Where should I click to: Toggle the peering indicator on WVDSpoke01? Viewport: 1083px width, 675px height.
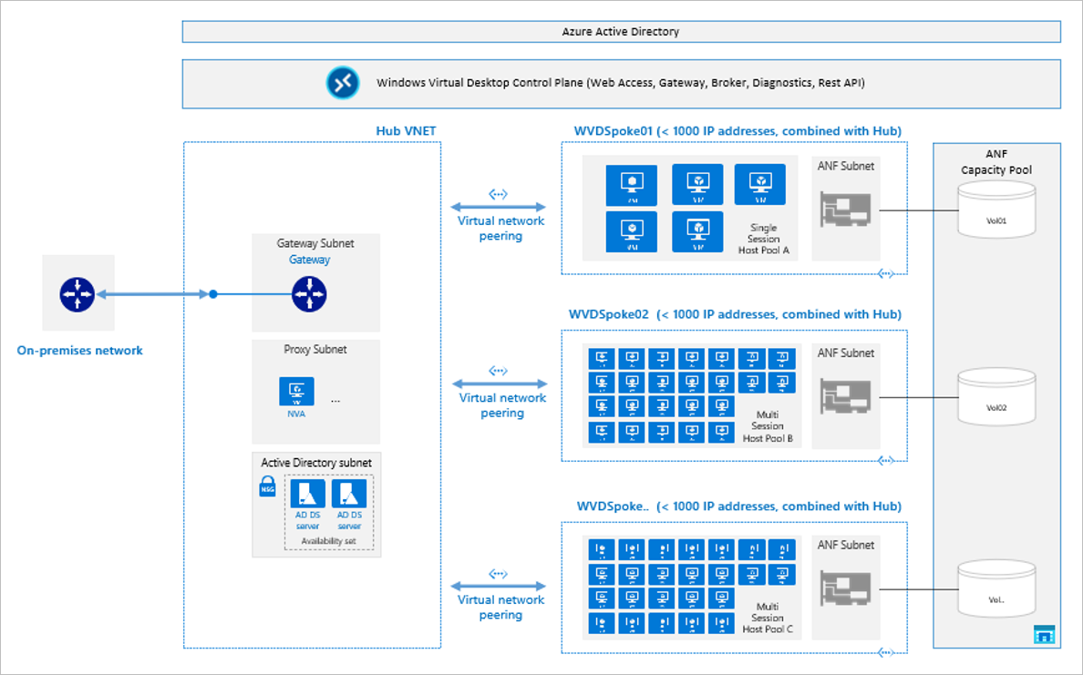coord(885,272)
